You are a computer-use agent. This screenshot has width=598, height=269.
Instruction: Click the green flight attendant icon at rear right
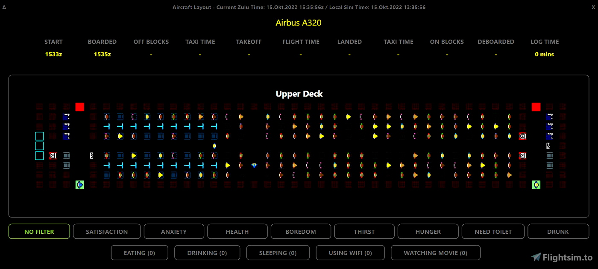click(536, 184)
